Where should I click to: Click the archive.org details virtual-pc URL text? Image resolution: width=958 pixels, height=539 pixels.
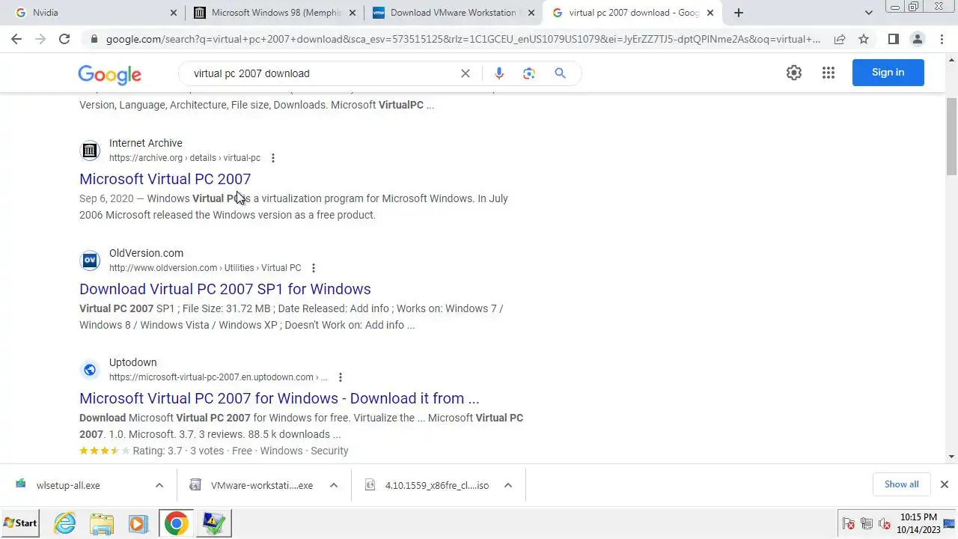[185, 158]
